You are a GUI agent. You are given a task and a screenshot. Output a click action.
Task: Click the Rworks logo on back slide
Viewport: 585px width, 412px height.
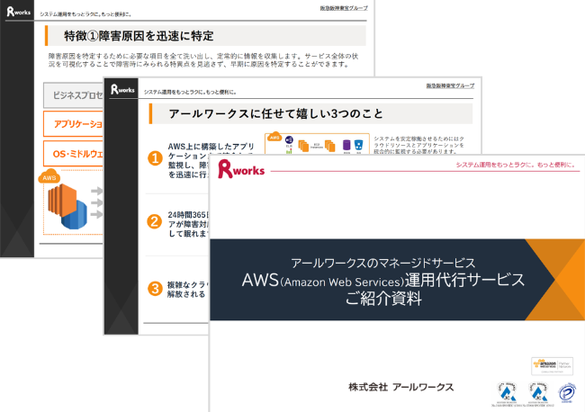(18, 12)
